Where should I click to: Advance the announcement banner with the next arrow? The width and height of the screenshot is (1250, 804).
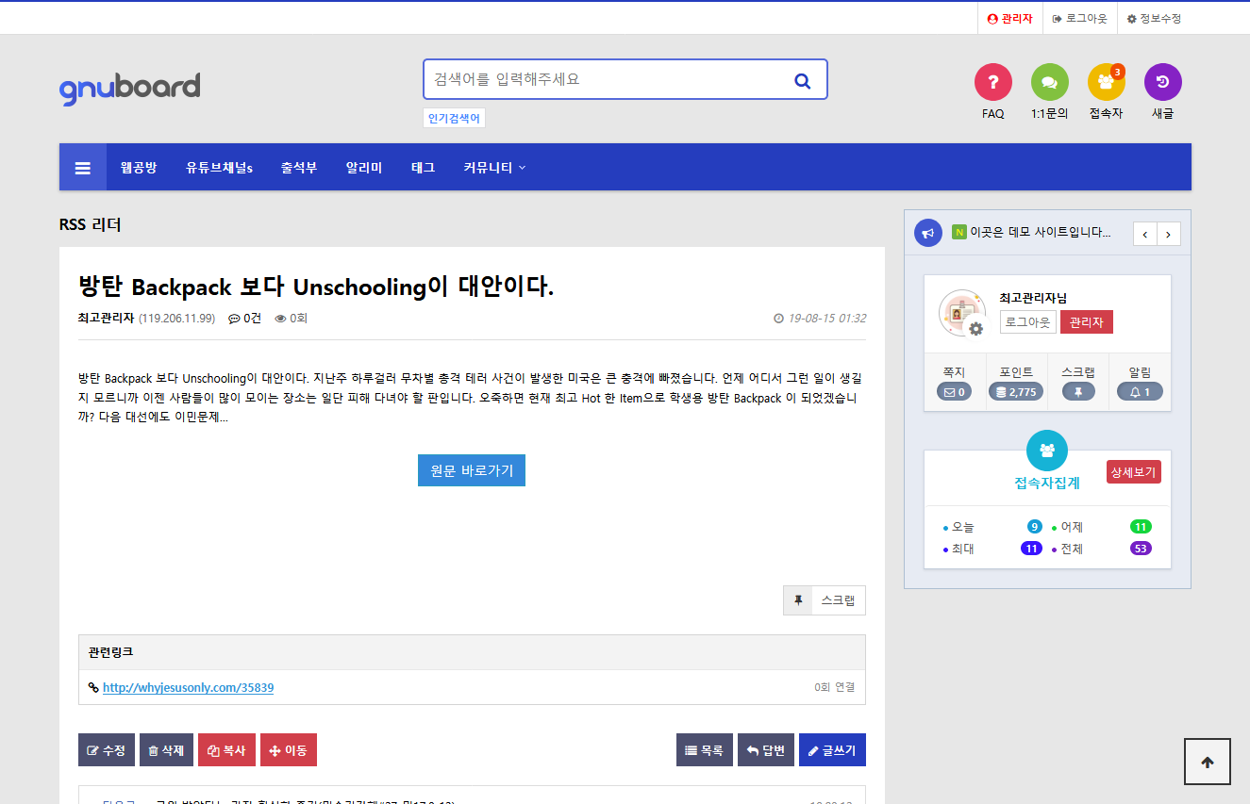point(1169,233)
